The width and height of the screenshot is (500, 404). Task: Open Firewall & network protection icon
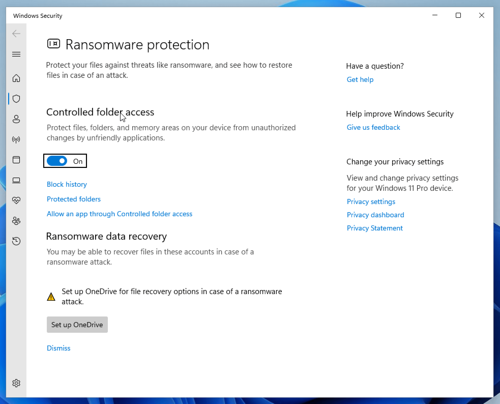pyautogui.click(x=16, y=139)
